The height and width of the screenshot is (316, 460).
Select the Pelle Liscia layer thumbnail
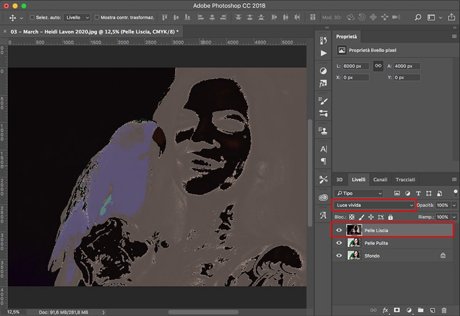354,230
